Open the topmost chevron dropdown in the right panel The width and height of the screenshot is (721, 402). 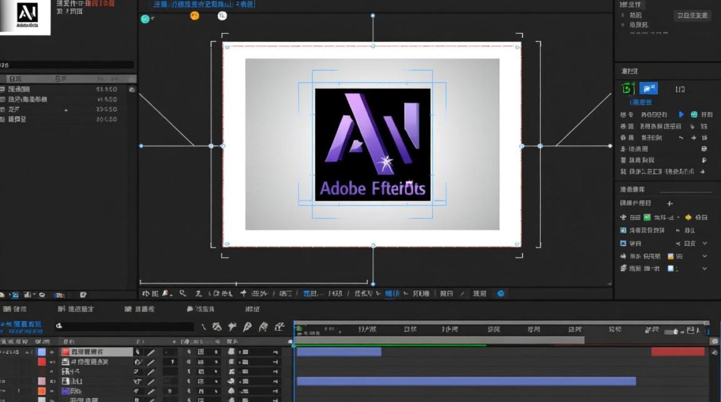pos(705,243)
